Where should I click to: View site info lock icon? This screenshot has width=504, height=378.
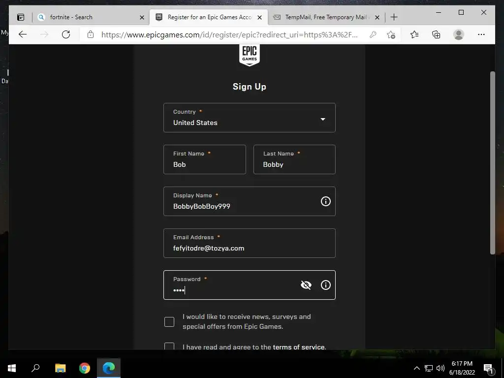(x=91, y=34)
